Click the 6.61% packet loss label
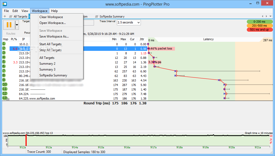The height and width of the screenshot is (156, 275). [161, 49]
